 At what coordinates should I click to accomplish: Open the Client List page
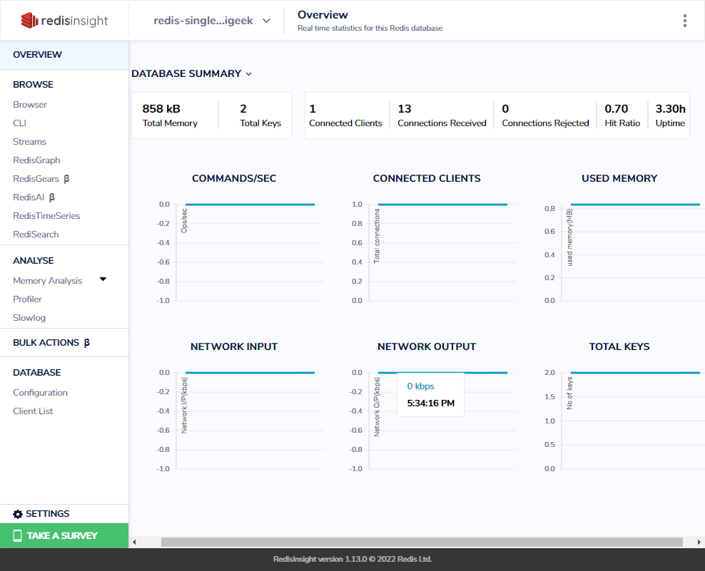click(33, 411)
